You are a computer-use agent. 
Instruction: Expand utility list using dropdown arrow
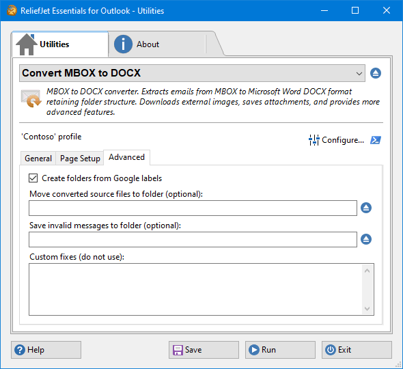click(x=359, y=74)
